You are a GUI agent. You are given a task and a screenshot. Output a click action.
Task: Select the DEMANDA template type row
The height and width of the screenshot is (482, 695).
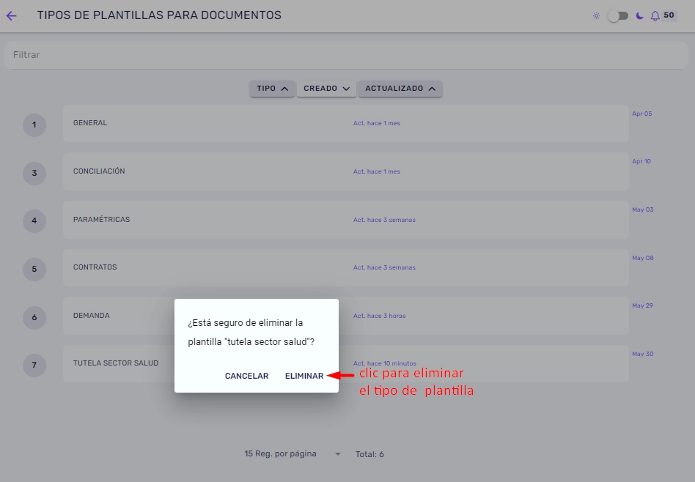coord(346,316)
